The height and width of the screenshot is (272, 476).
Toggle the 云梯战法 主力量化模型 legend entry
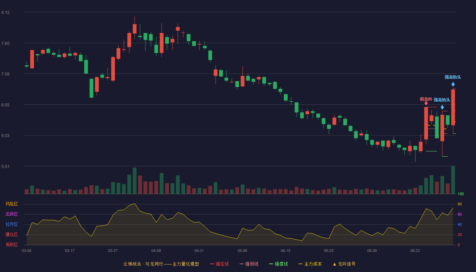(161, 264)
